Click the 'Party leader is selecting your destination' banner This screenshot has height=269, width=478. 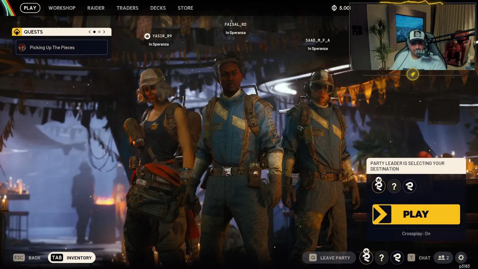[416, 166]
